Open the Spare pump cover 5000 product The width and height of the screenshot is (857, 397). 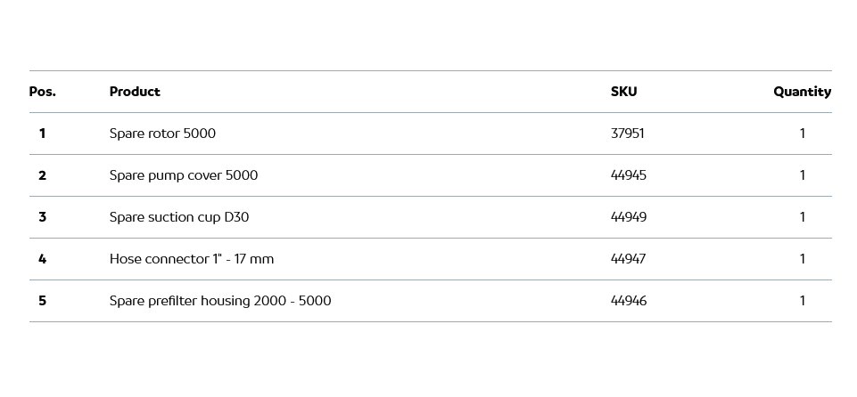tap(184, 175)
